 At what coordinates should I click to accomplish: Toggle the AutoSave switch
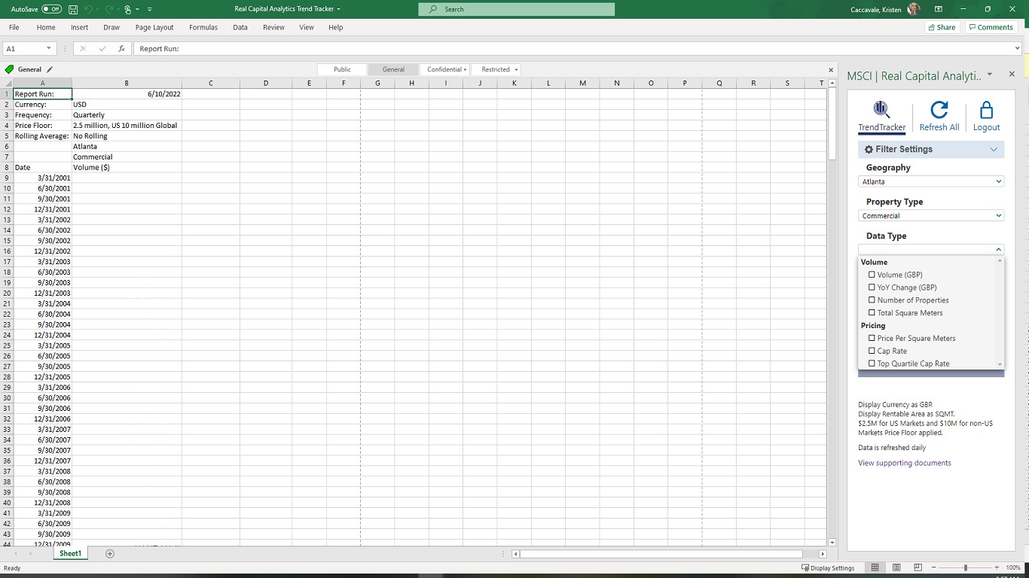(x=51, y=9)
